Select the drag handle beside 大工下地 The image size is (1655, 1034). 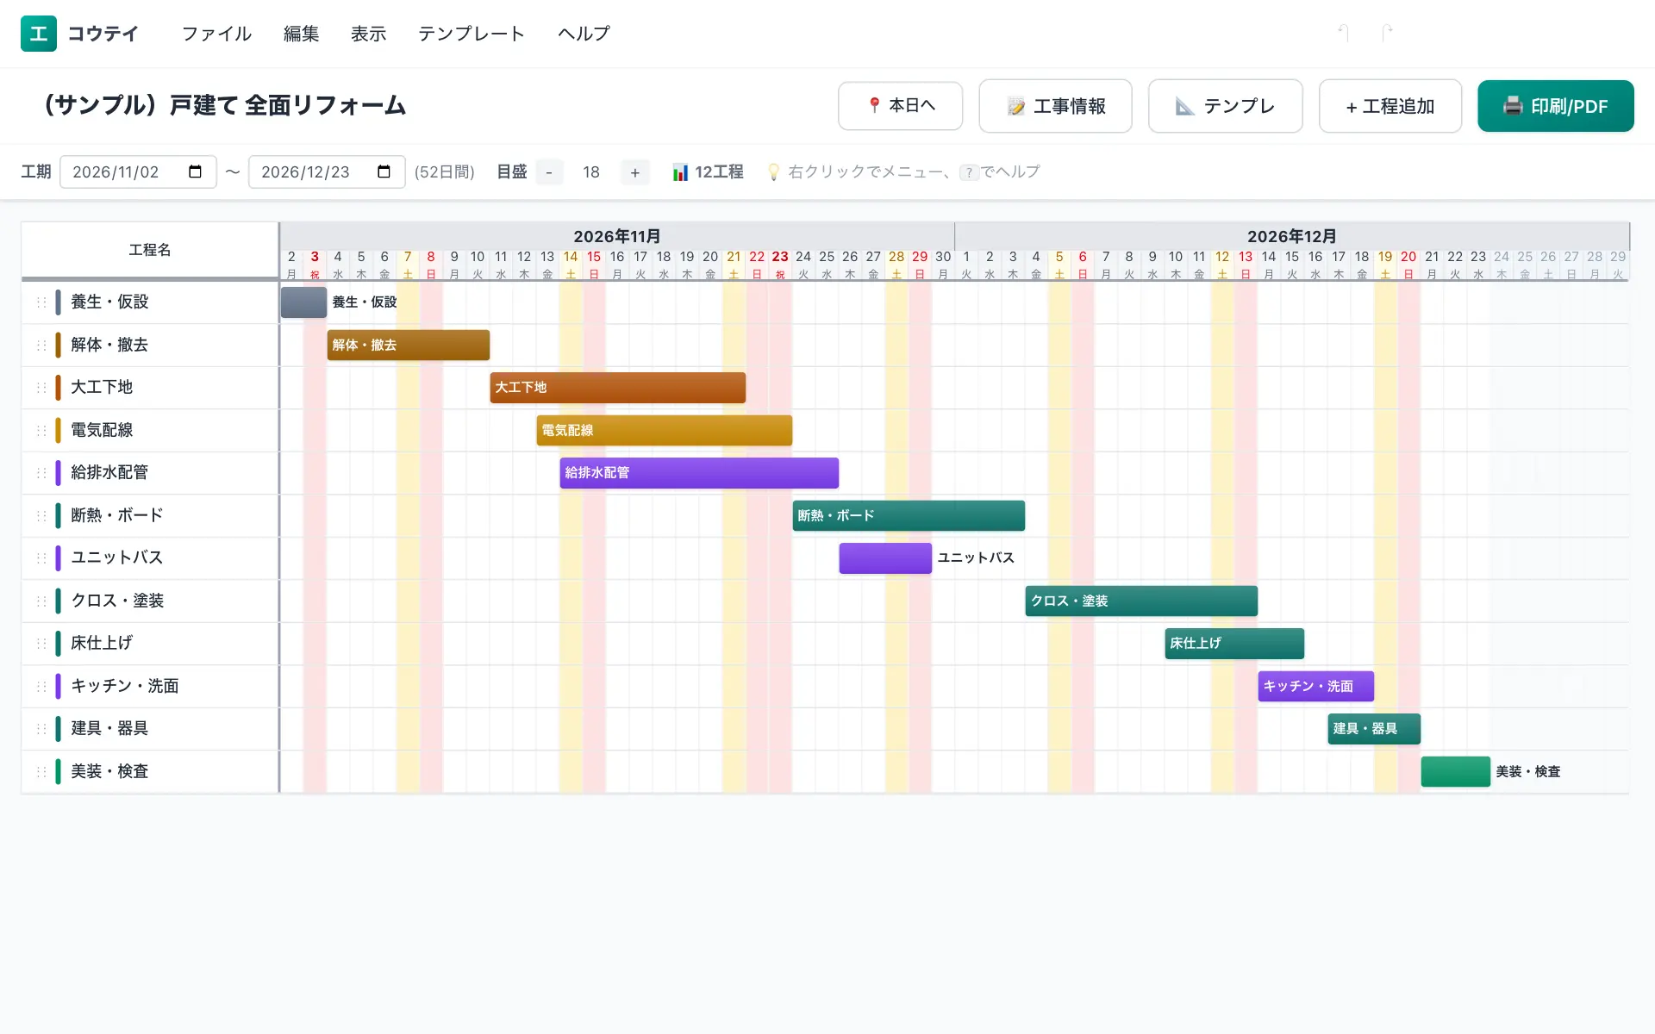tap(41, 387)
